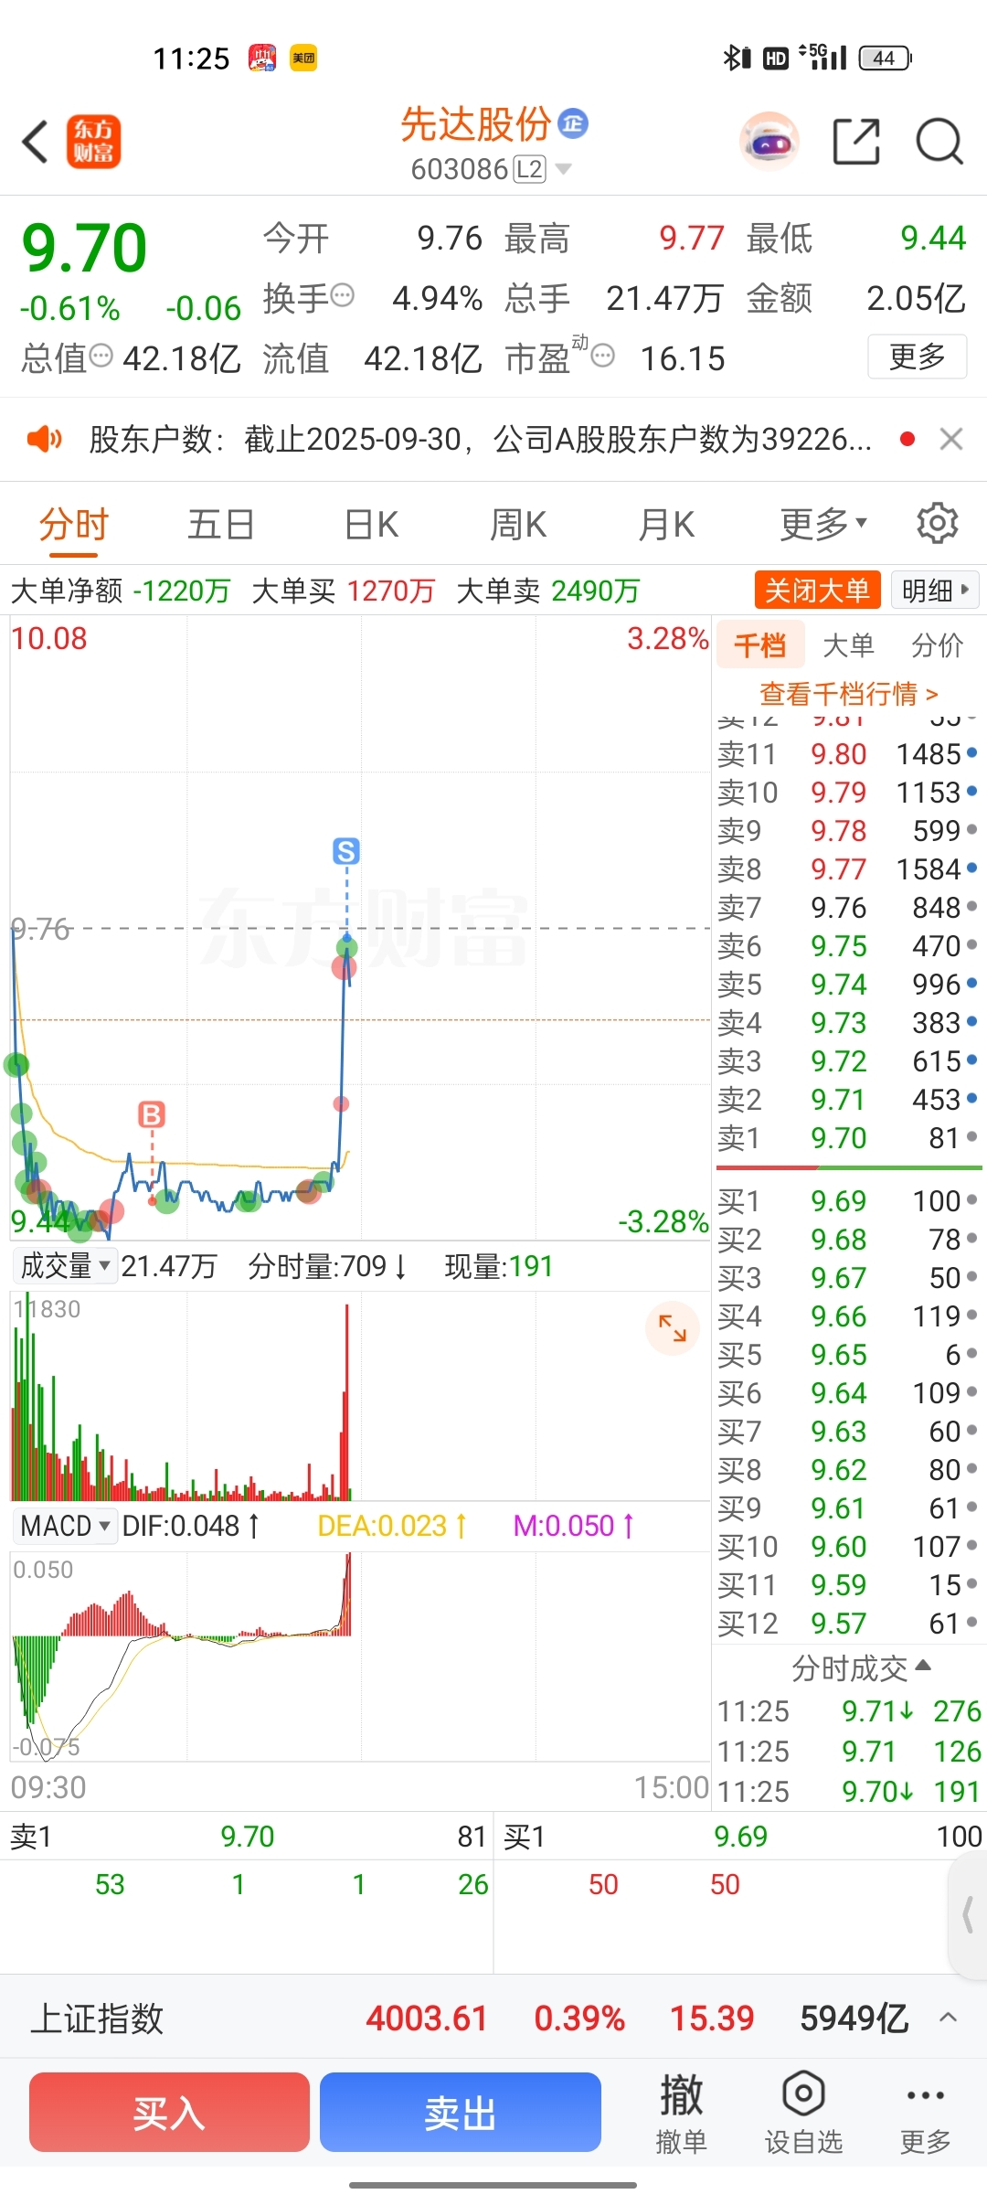The width and height of the screenshot is (987, 2205).
Task: Select the 买12 9.57 order row
Action: (x=847, y=1623)
